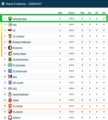The width and height of the screenshot is (108, 120).
Task: Click the Feyenoord club crest
Action: click(x=10, y=48)
